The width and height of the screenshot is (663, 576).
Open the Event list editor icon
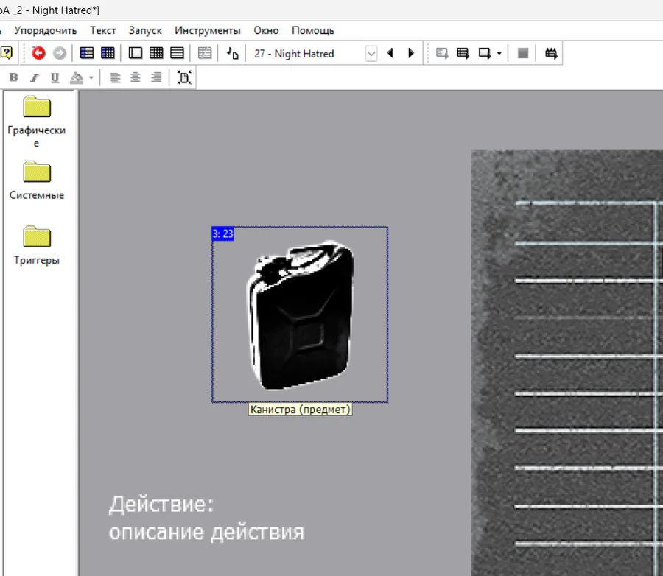[177, 53]
